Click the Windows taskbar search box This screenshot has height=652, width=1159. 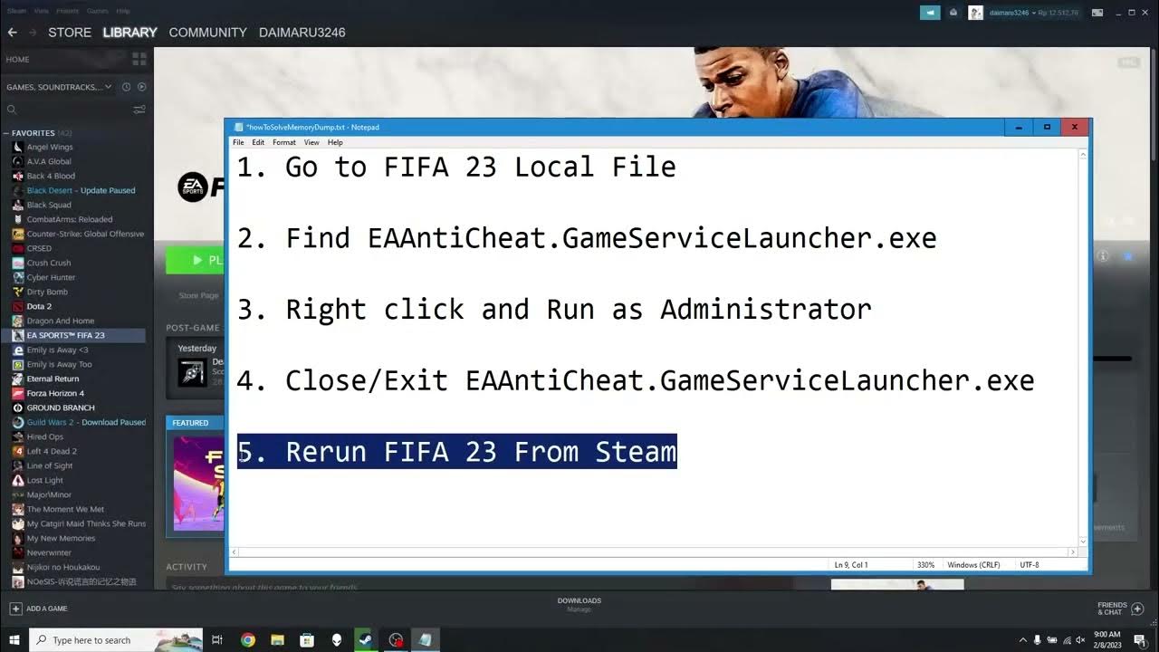pos(117,640)
